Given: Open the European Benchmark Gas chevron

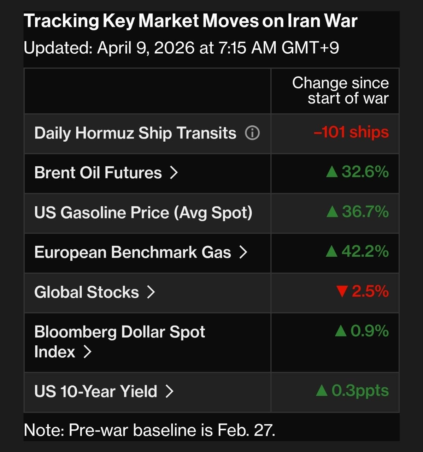Looking at the screenshot, I should click(243, 252).
